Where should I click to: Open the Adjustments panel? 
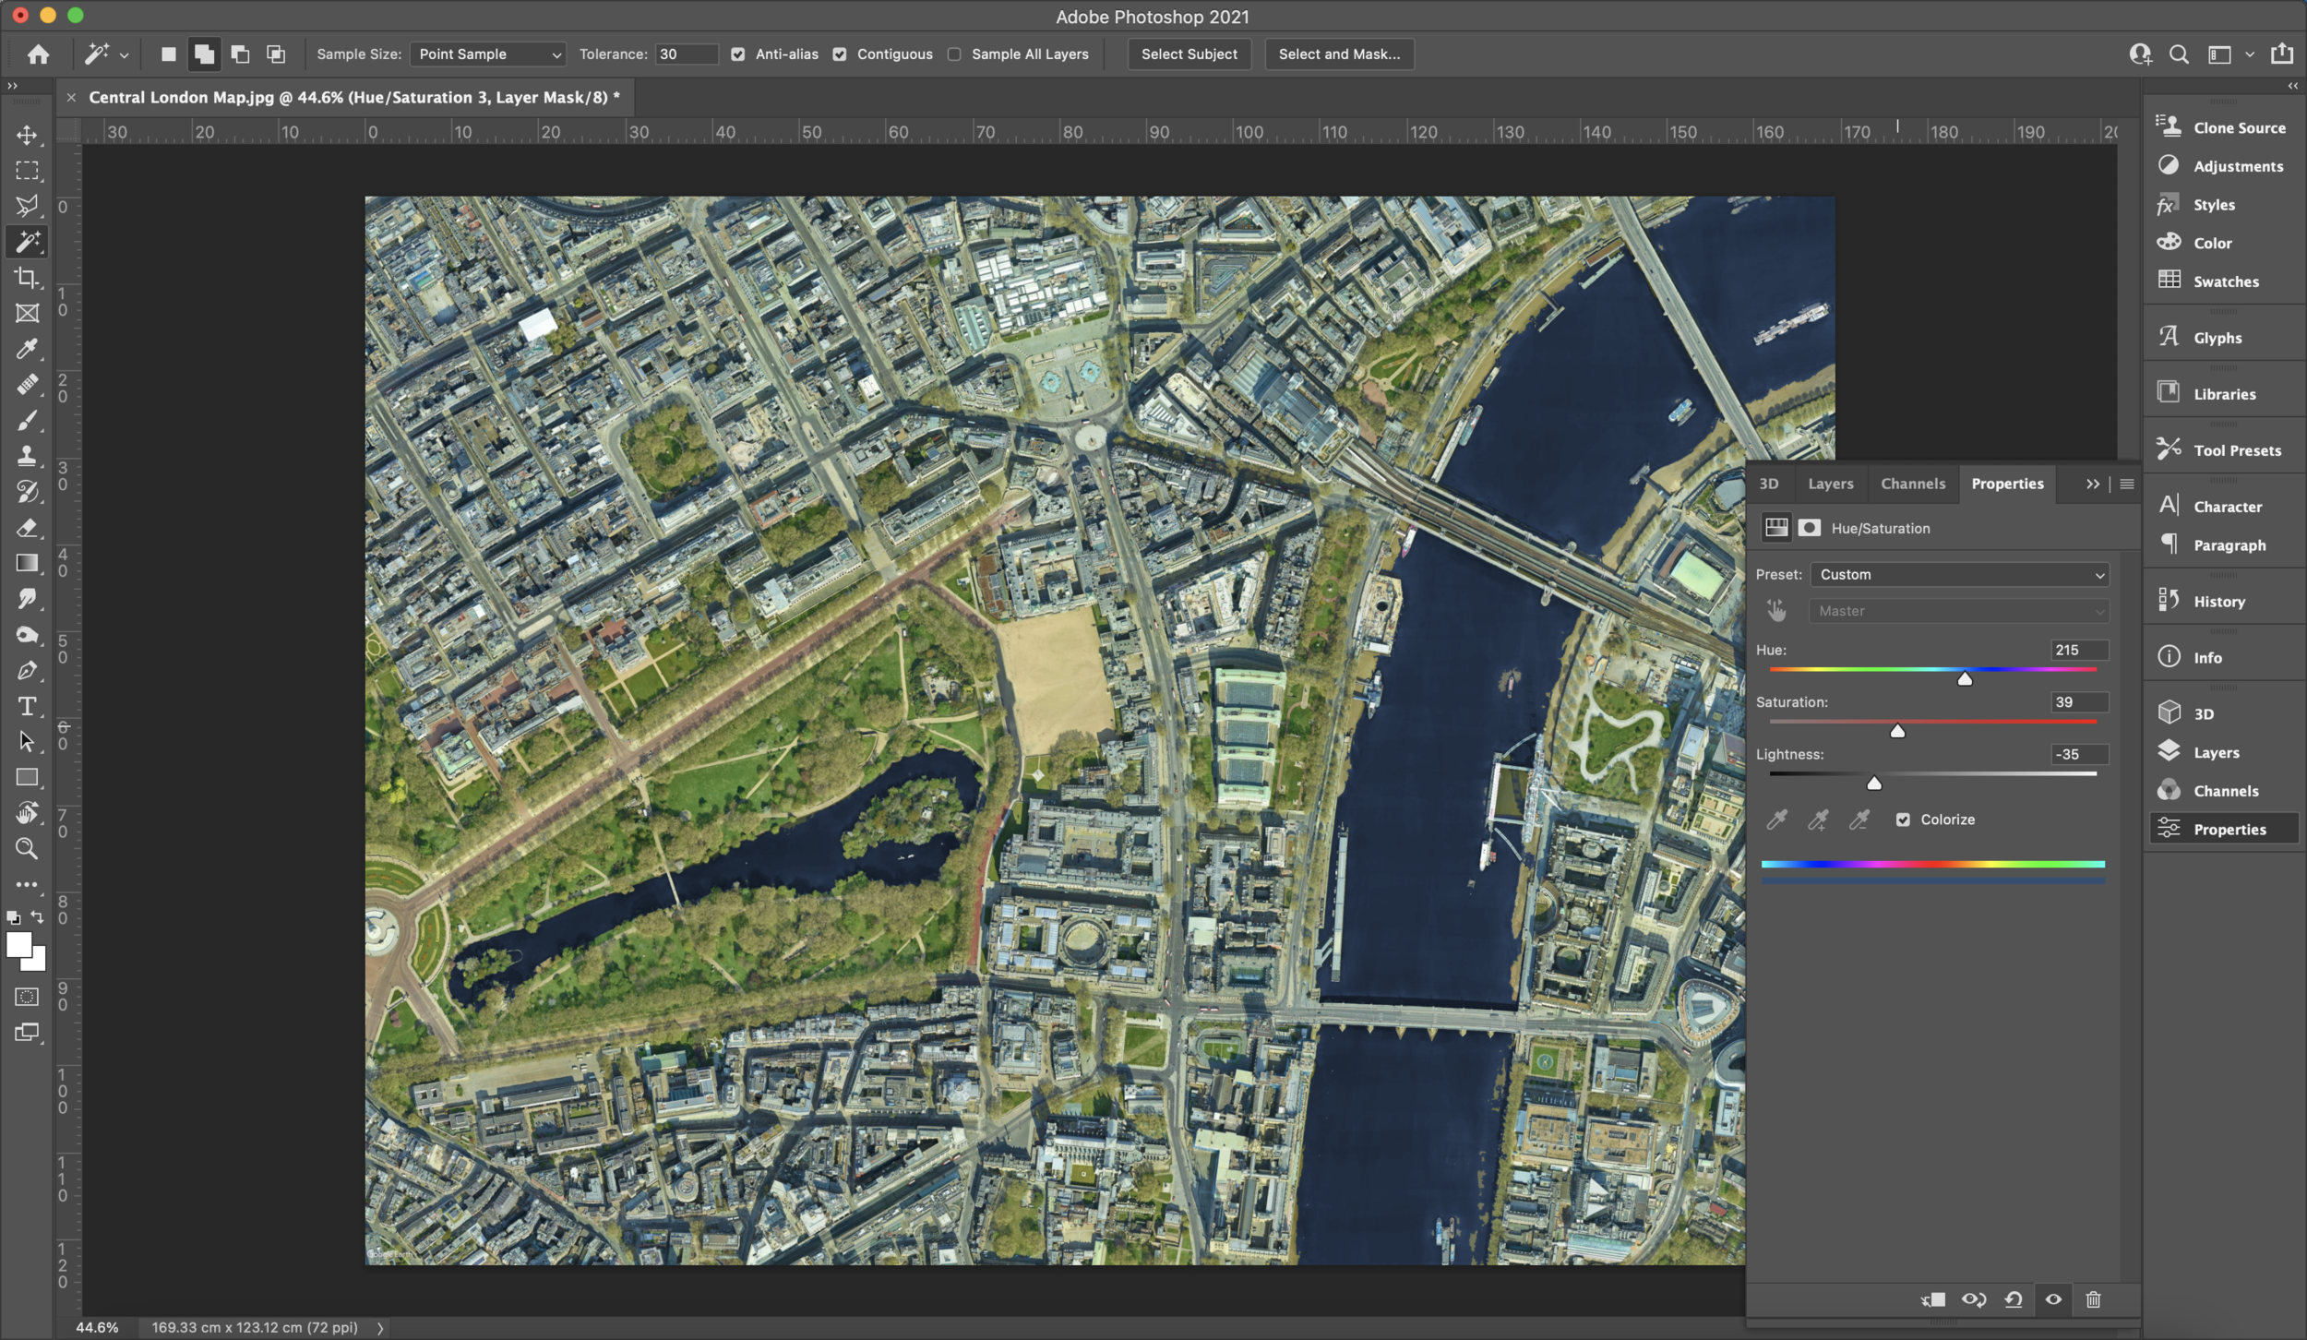[2222, 166]
